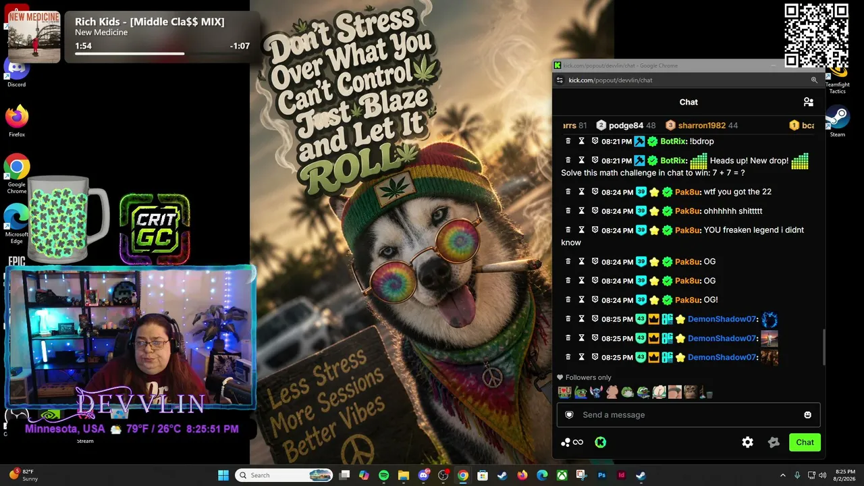The width and height of the screenshot is (864, 486).
Task: Click song title 'Rich Kids - [Middle Cla$$ MIX]'
Action: [149, 22]
